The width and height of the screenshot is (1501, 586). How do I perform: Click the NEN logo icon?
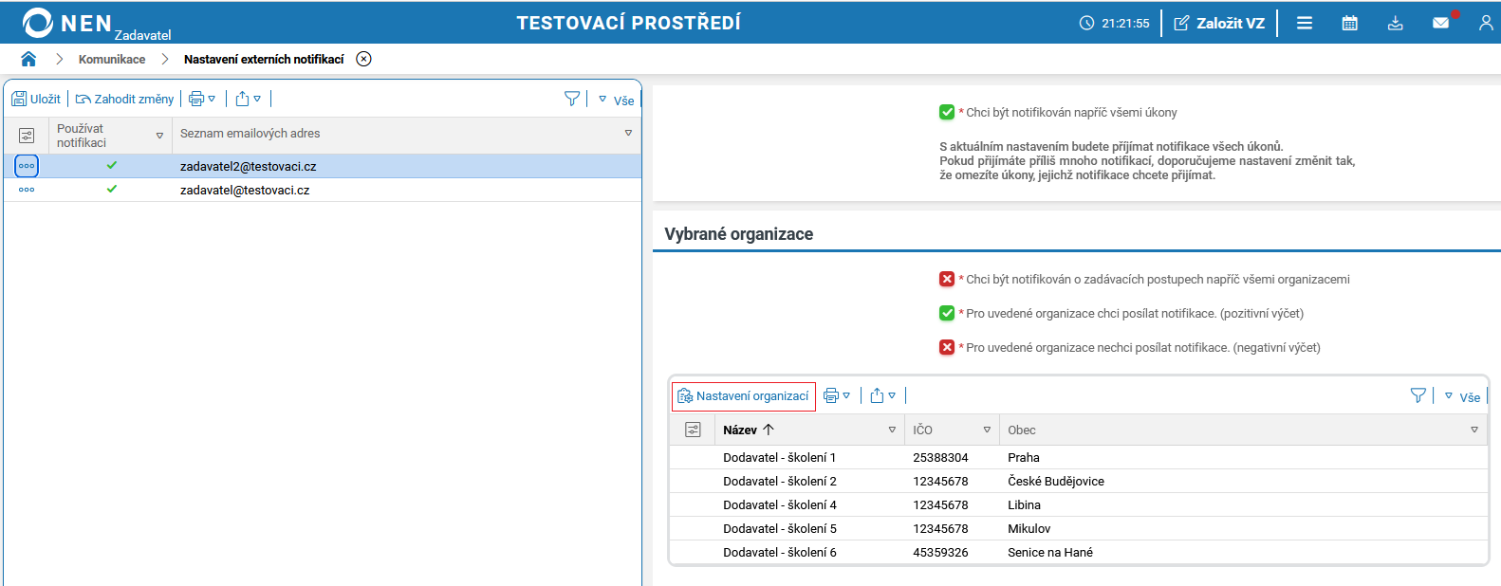point(38,23)
